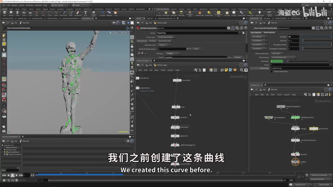This screenshot has width=333, height=187.
Task: Select the Torus shelf tool
Action: point(24,13)
